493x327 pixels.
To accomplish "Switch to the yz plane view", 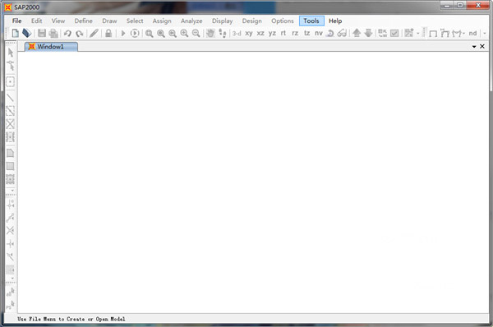I will point(272,33).
